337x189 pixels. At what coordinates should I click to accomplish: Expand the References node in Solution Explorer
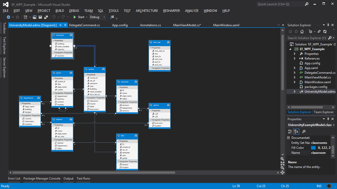click(295, 59)
